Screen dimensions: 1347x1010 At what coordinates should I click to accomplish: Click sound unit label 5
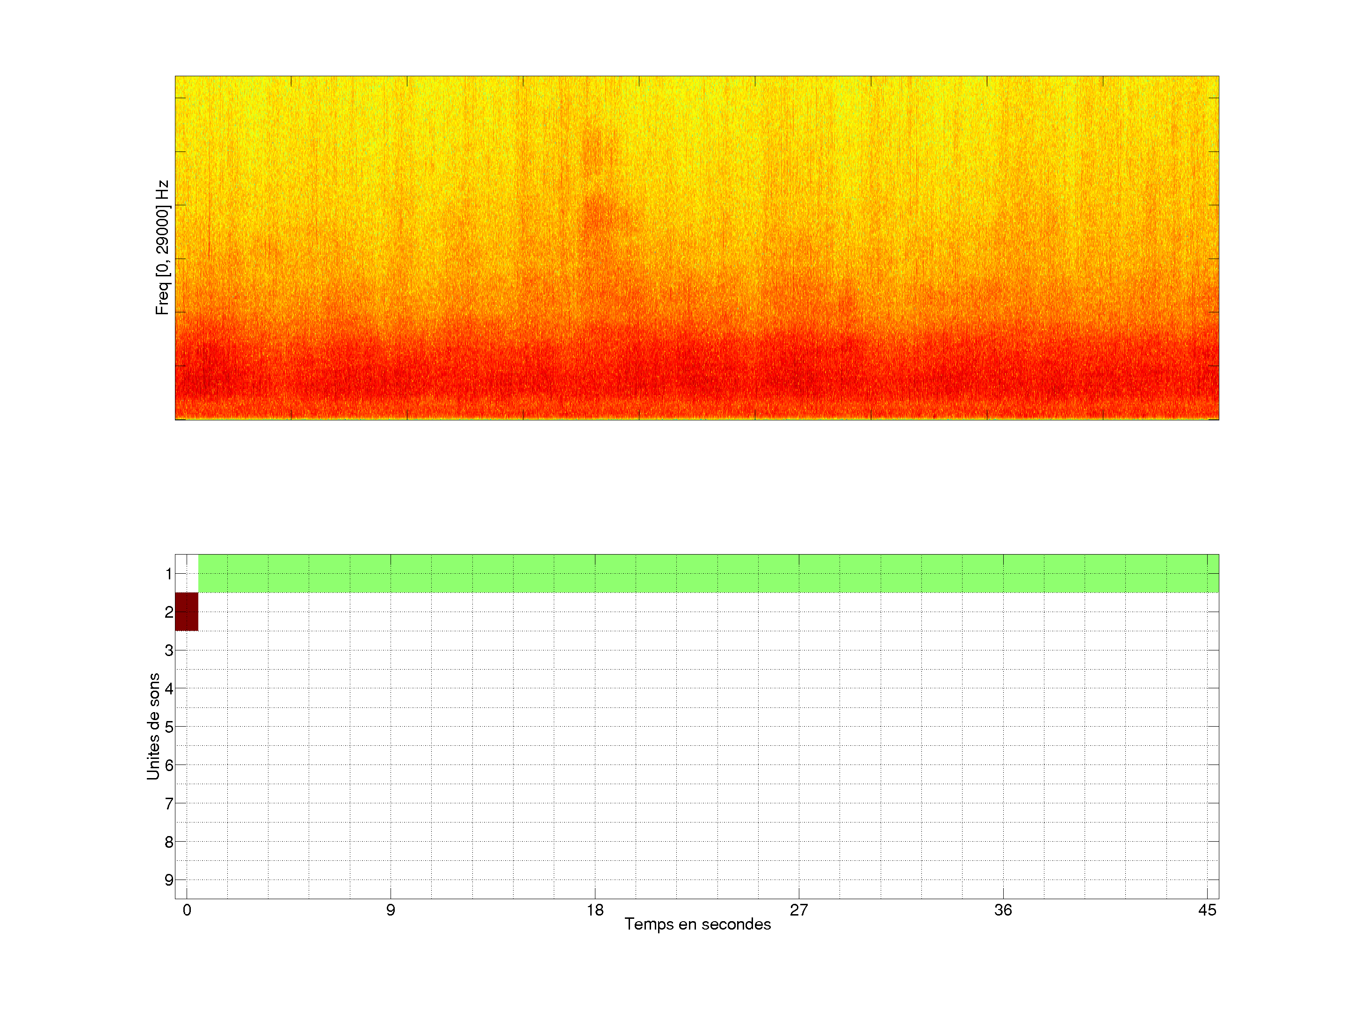click(x=169, y=727)
